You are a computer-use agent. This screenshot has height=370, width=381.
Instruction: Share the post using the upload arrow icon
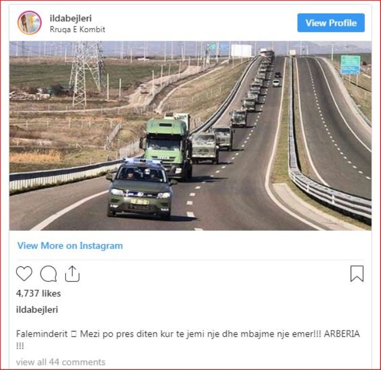point(72,274)
